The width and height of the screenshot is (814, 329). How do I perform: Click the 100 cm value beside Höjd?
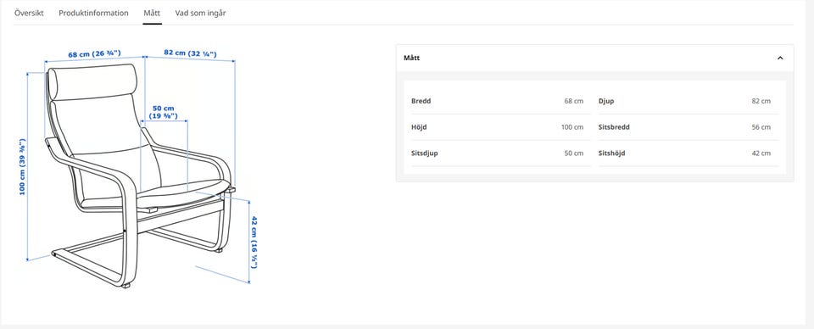[572, 127]
